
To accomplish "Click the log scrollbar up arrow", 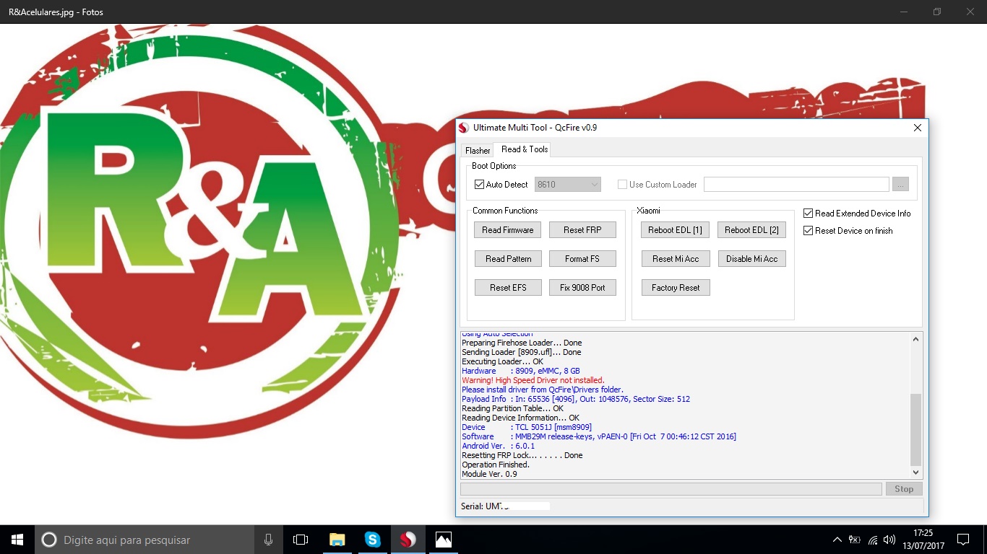I will [916, 339].
